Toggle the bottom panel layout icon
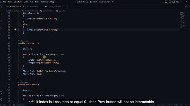190x106 pixels. [x=170, y=2]
